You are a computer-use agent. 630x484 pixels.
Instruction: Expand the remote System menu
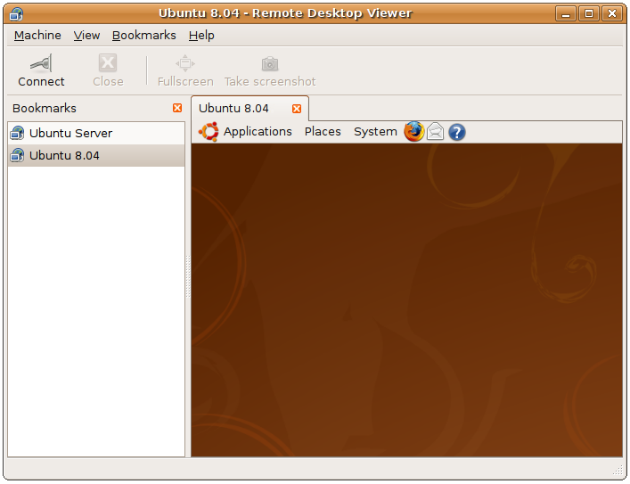(375, 132)
